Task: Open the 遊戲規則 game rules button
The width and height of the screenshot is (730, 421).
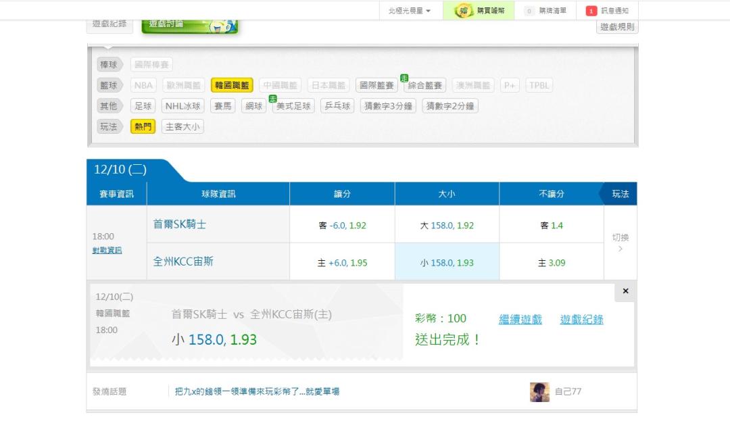Action: [617, 26]
